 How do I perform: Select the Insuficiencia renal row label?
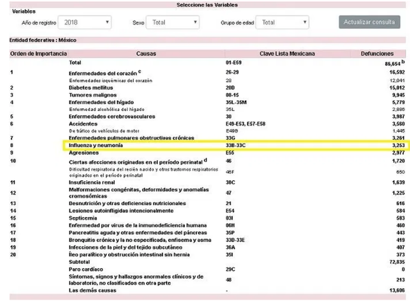pos(92,182)
